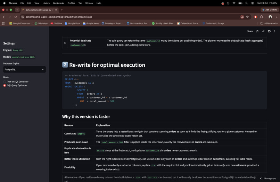
Task: Open the View menu
Action: pos(37,3)
